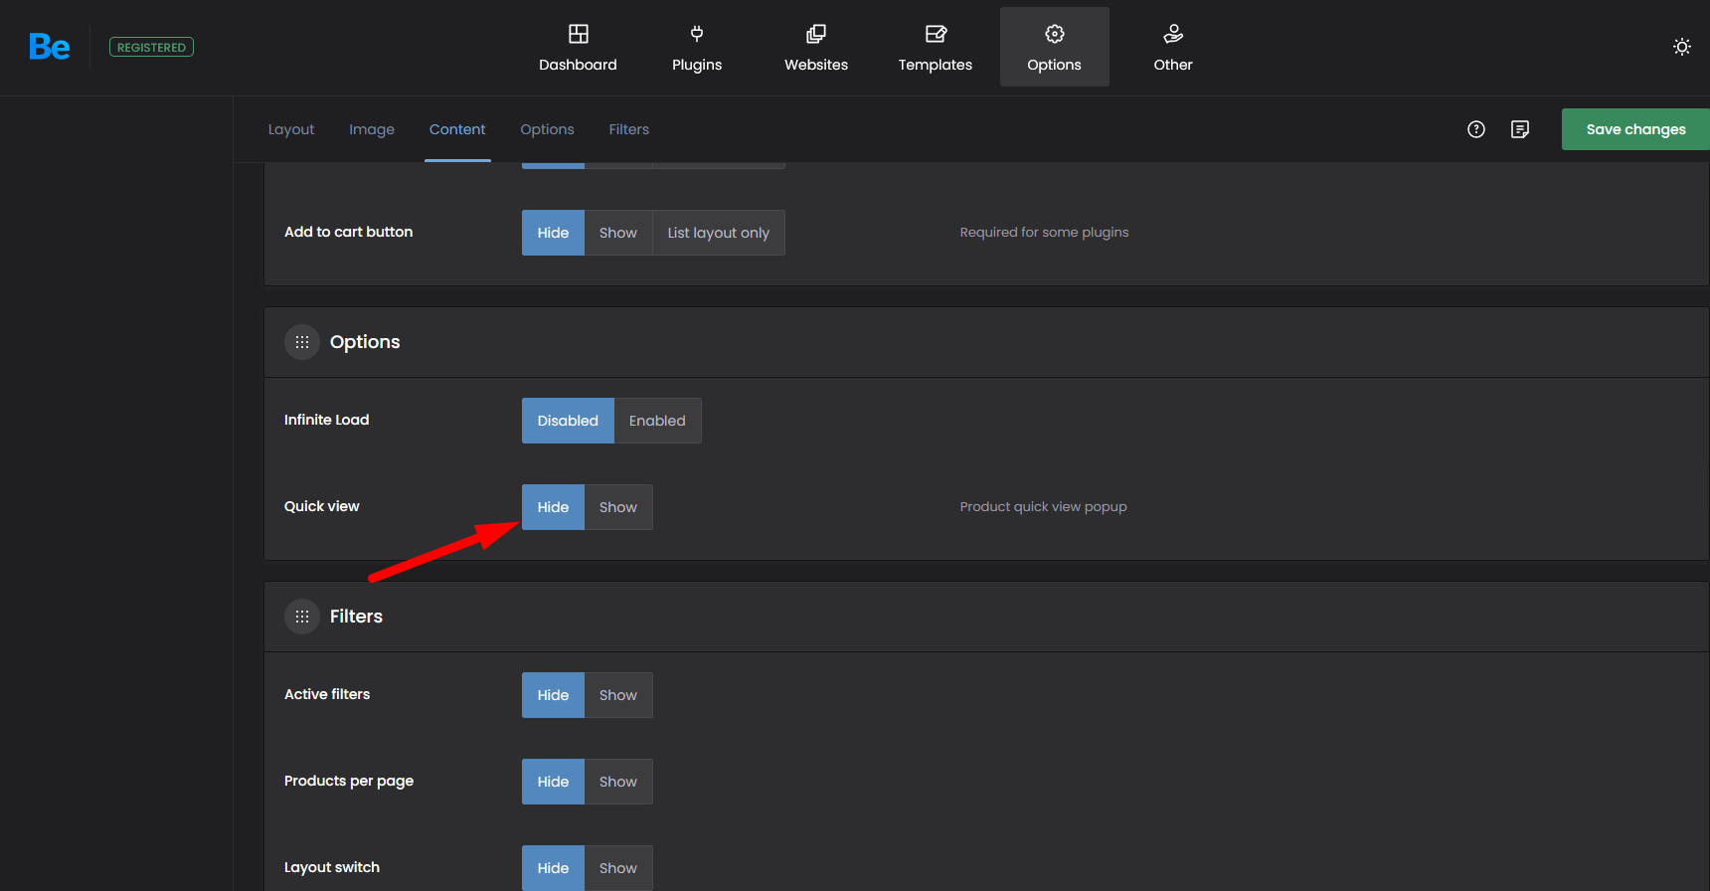Click the Websites stacked pages icon
The image size is (1710, 891).
coord(816,34)
